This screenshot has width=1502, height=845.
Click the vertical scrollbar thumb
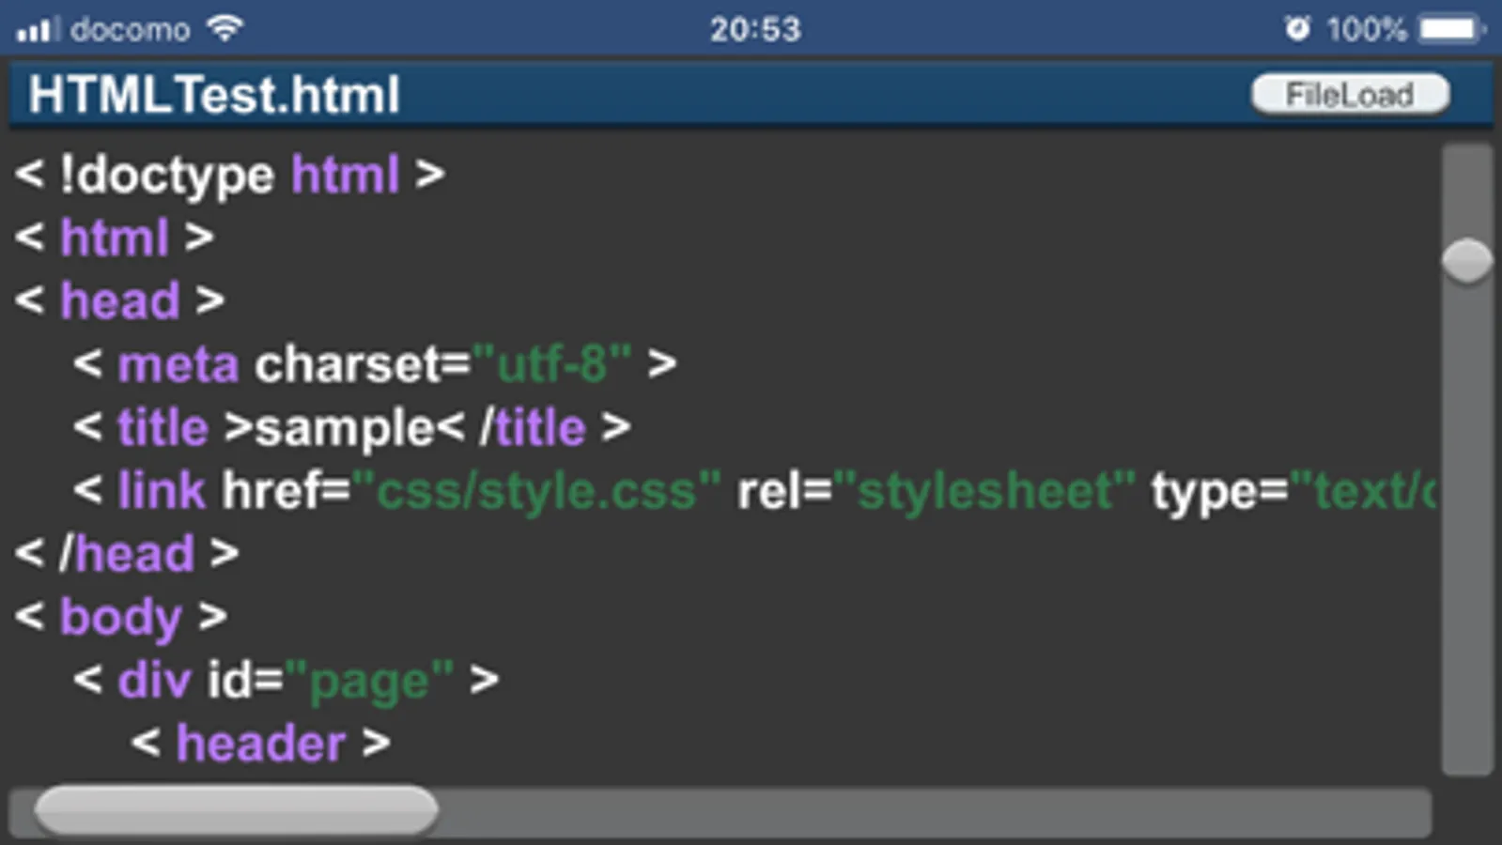(x=1466, y=260)
